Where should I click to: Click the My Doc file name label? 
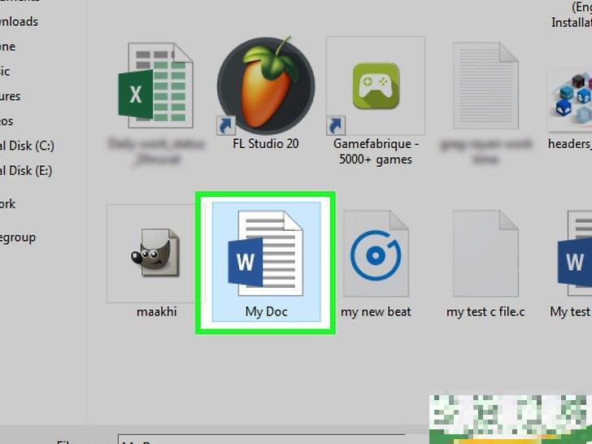pos(266,311)
